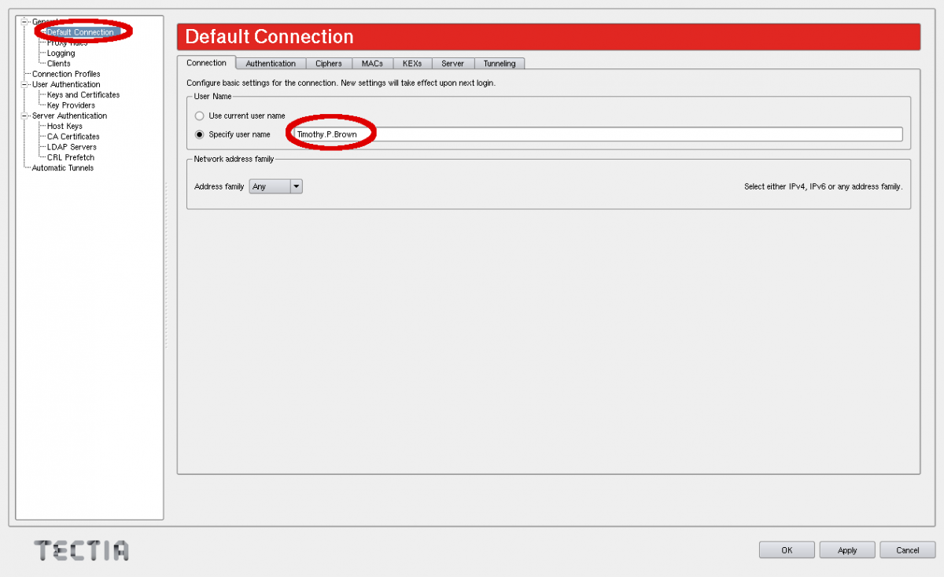The image size is (944, 577).
Task: Select 'Specify user name' radio button
Action: 199,134
